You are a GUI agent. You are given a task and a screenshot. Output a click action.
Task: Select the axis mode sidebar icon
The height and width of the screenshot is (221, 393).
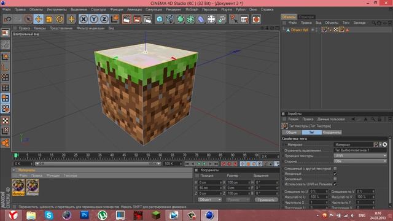(6, 67)
